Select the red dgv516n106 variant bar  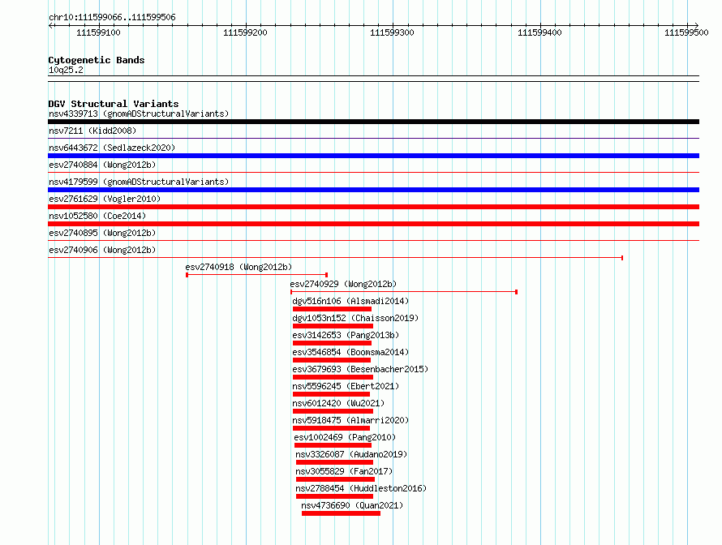[332, 309]
